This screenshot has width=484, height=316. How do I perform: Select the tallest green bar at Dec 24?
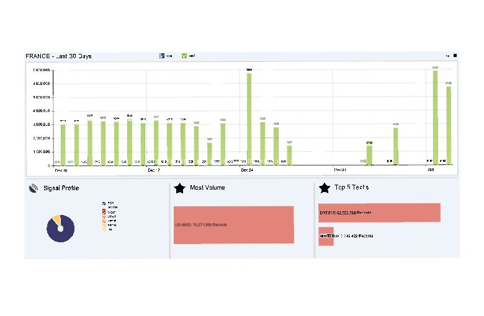click(249, 120)
